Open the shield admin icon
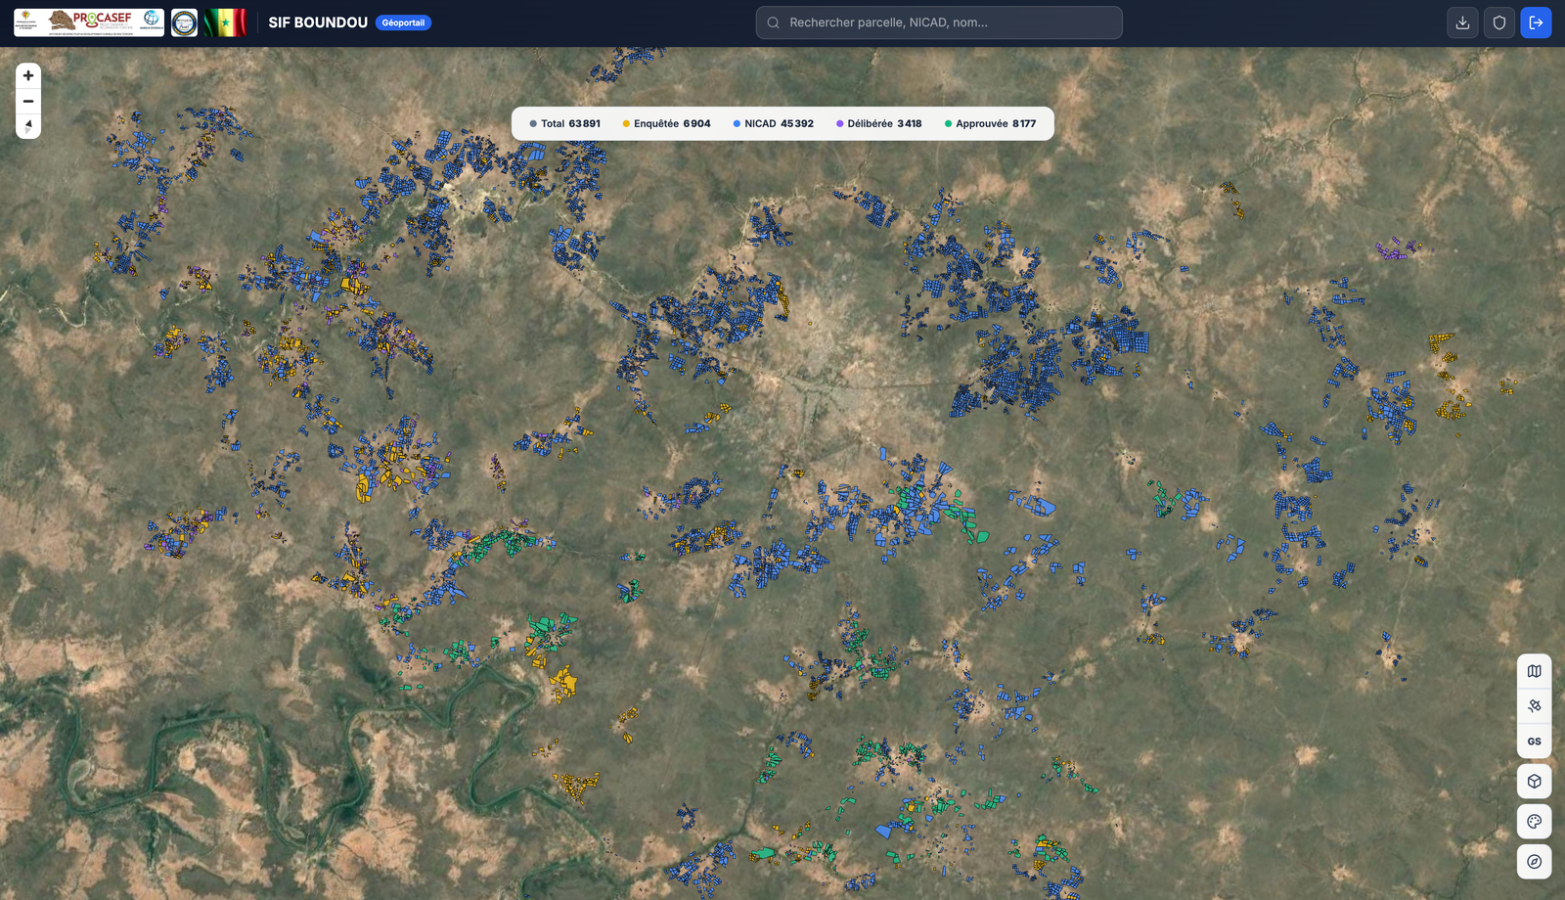The width and height of the screenshot is (1565, 900). coord(1498,22)
